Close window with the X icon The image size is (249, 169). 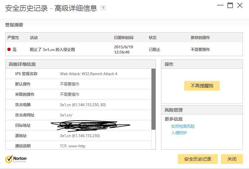pyautogui.click(x=240, y=5)
